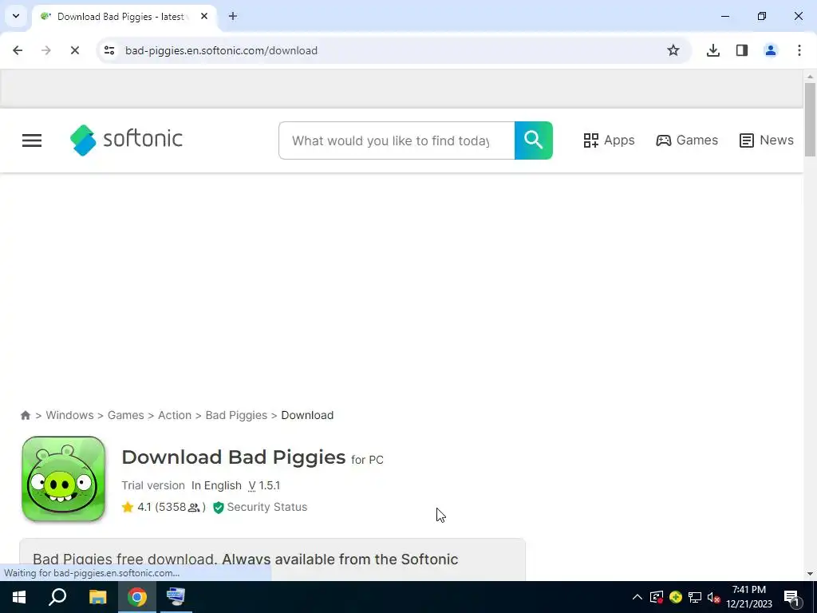Open taskbar search
The width and height of the screenshot is (817, 613).
(x=57, y=597)
